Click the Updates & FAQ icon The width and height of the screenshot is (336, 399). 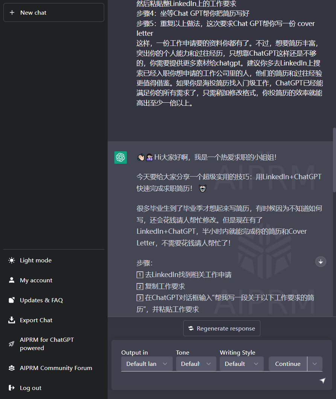point(12,300)
